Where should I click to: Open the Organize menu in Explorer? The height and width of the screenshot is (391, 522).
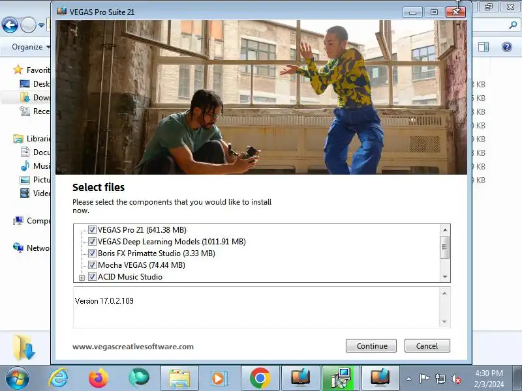pos(31,47)
